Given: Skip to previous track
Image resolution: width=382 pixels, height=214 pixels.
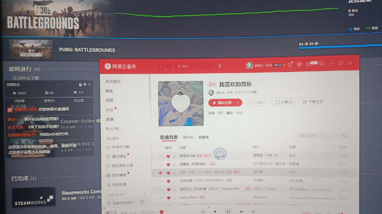Looking at the screenshot, I should click(215, 211).
